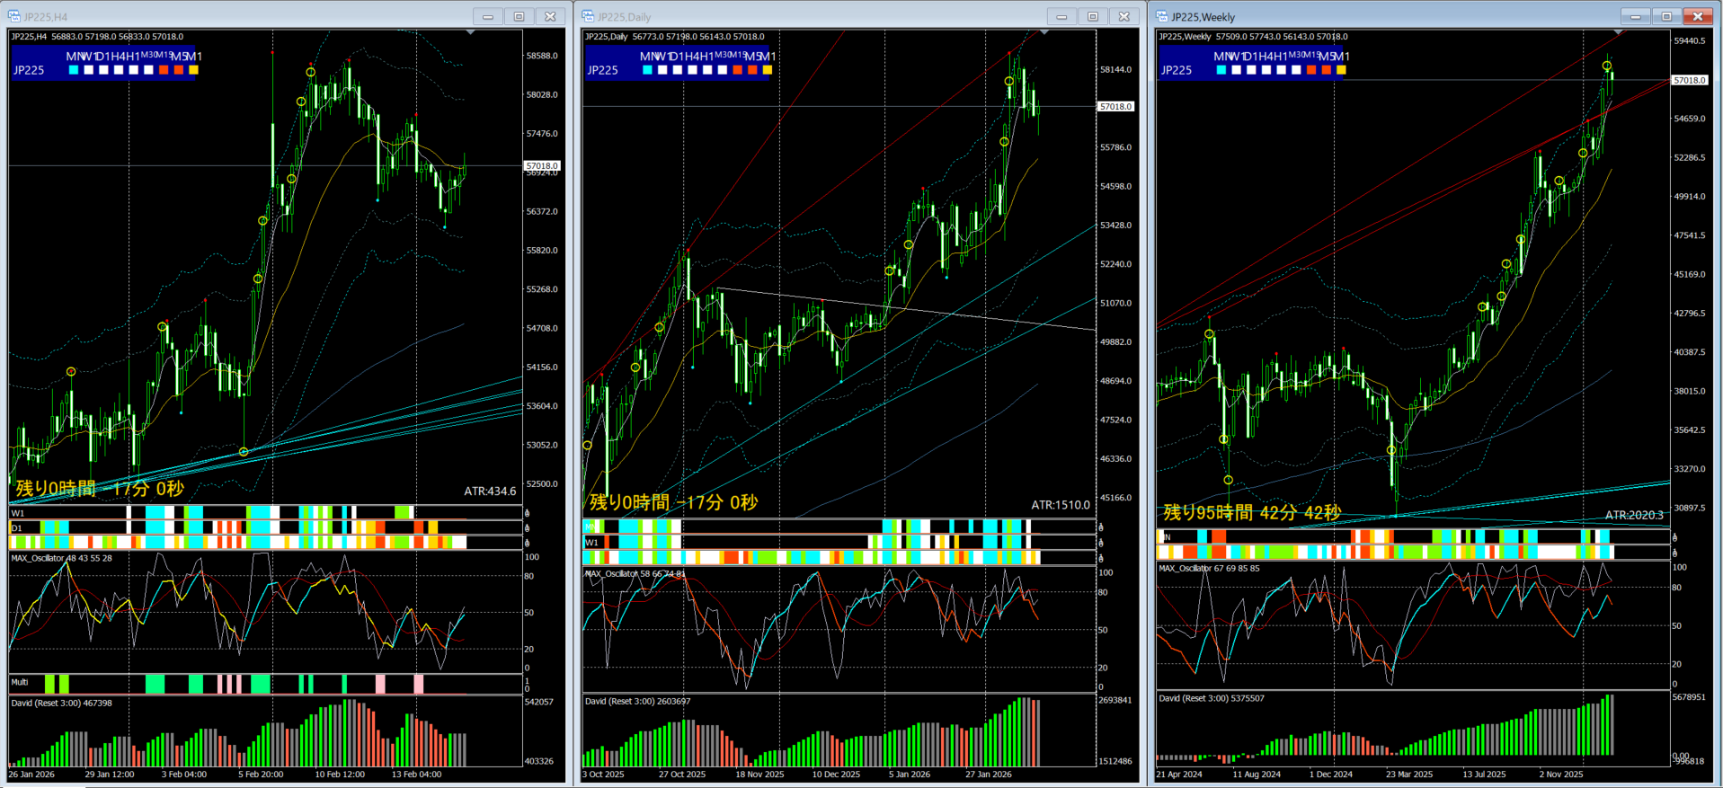
Task: Click 58144.0 on Daily price axis
Action: pyautogui.click(x=1116, y=69)
